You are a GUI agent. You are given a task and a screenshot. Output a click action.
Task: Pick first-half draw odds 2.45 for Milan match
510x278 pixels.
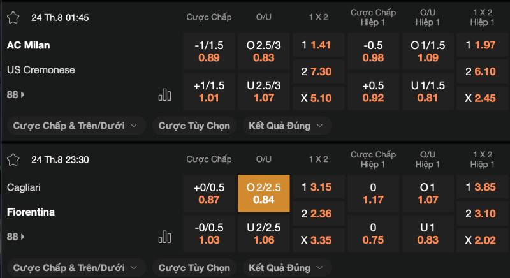tap(481, 98)
